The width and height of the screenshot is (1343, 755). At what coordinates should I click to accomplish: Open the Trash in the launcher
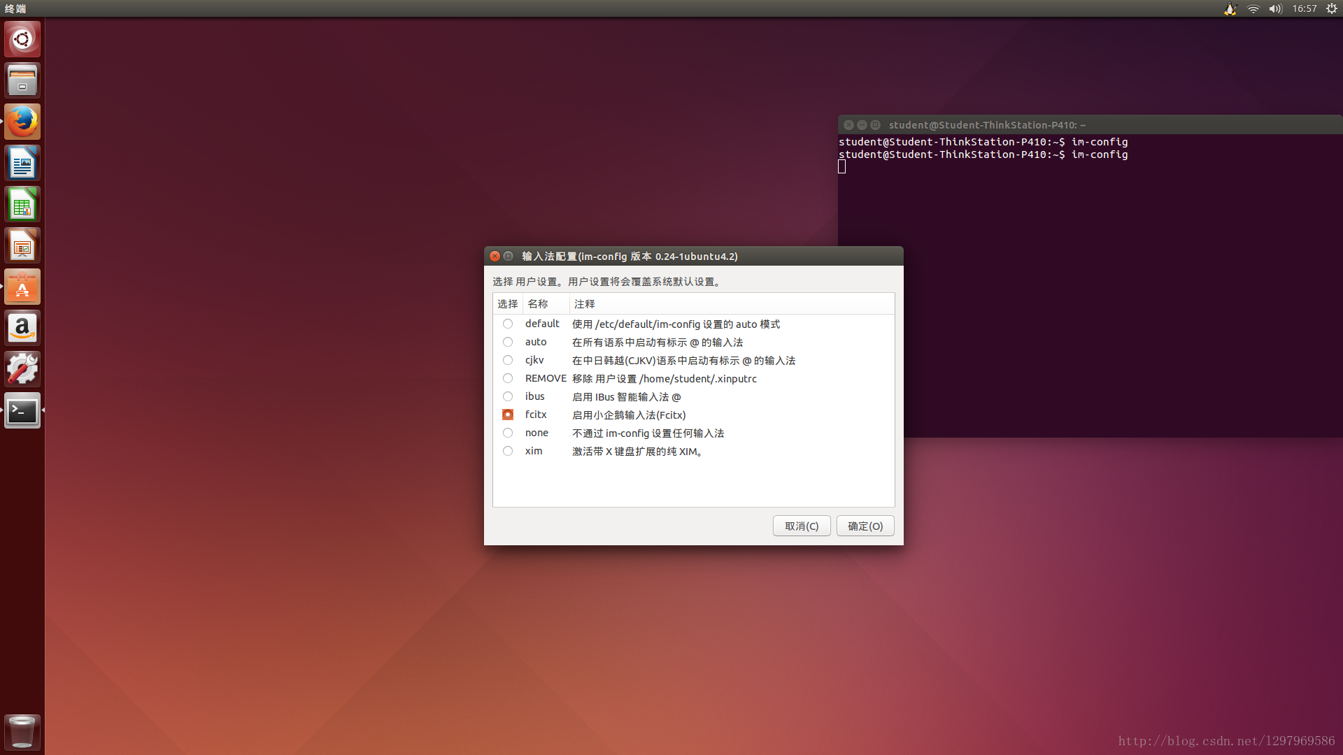point(22,731)
